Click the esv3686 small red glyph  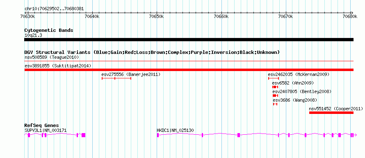coord(275,104)
